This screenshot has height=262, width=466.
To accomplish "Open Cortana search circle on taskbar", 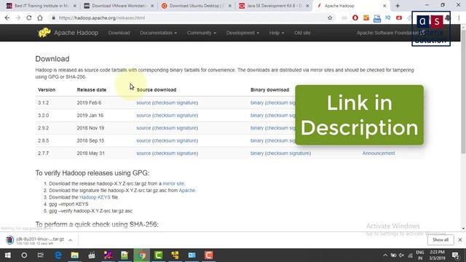I will tap(24, 255).
